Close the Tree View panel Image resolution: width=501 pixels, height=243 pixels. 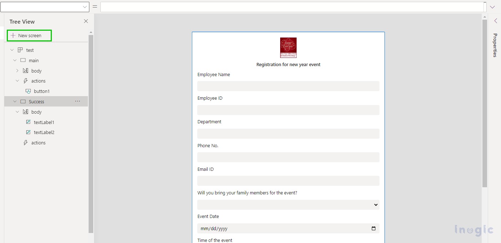click(x=86, y=21)
